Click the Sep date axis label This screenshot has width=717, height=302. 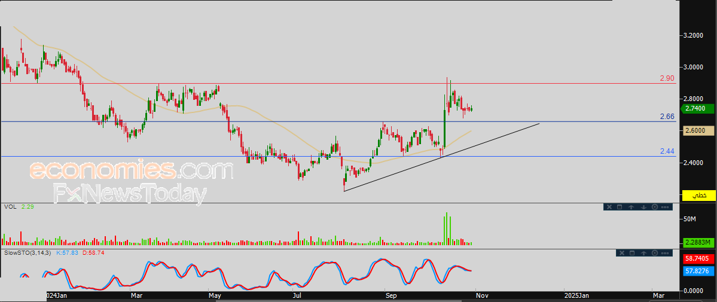pos(391,296)
